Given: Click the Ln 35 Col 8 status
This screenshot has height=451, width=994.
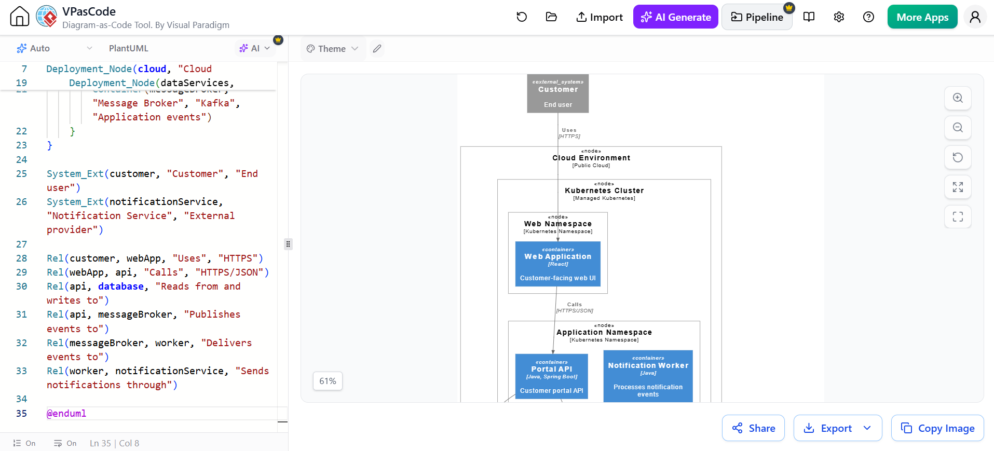Looking at the screenshot, I should pyautogui.click(x=114, y=443).
